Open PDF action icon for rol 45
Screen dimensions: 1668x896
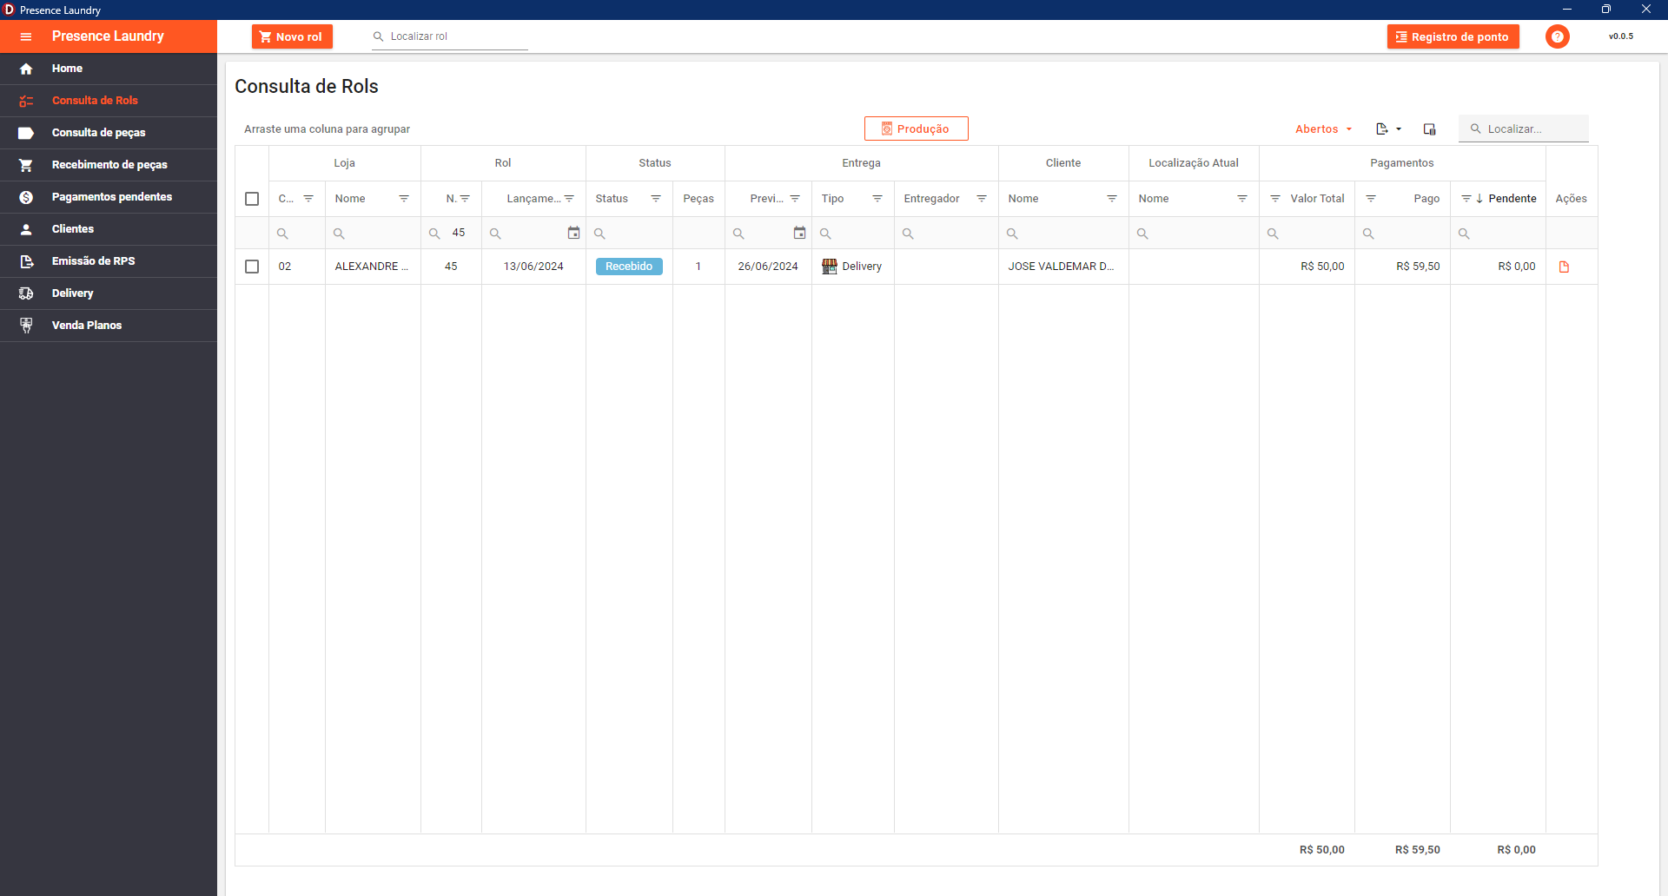1564,267
